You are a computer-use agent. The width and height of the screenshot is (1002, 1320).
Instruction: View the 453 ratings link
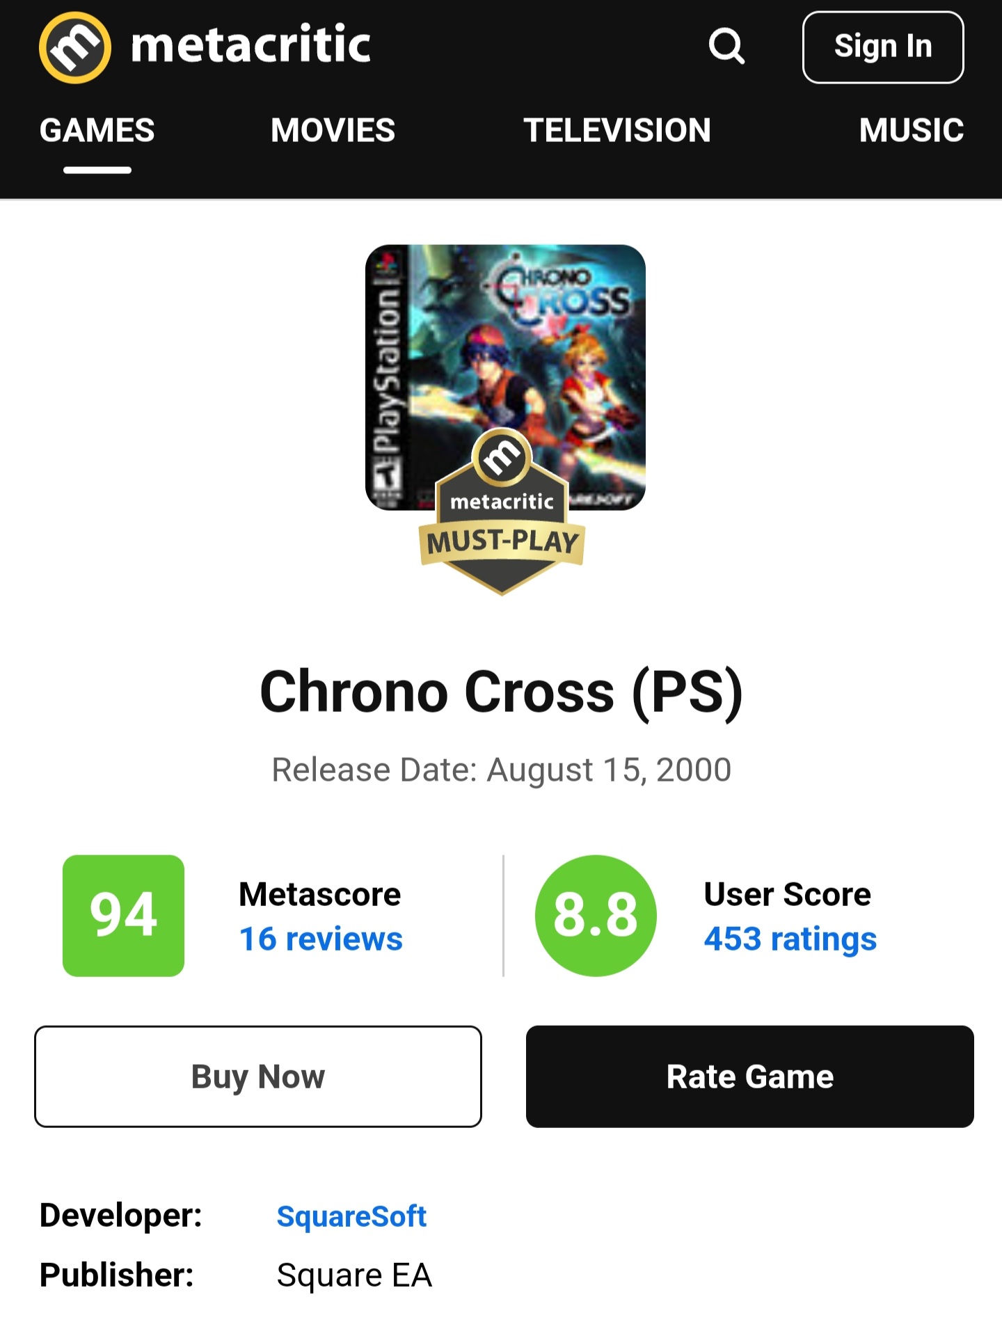[x=790, y=939]
